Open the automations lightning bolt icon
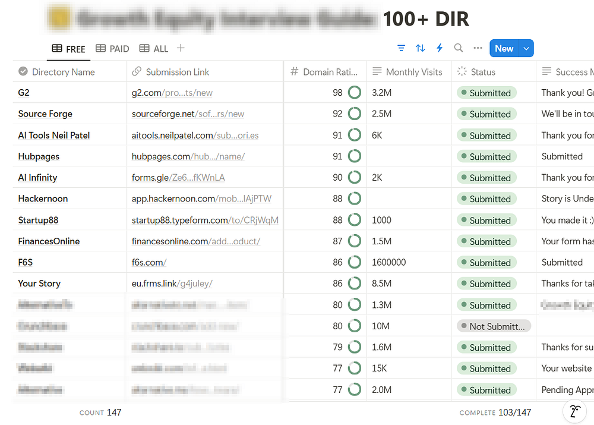 [440, 48]
